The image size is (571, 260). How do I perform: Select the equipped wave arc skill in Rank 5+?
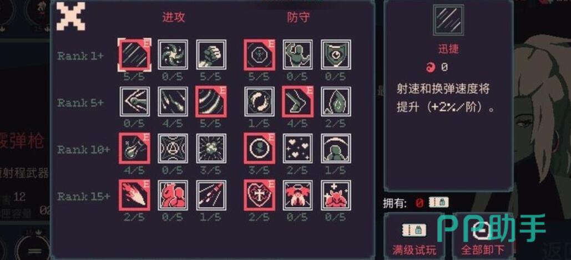tap(211, 101)
